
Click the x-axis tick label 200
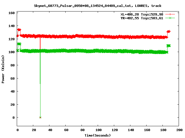coord(179,130)
